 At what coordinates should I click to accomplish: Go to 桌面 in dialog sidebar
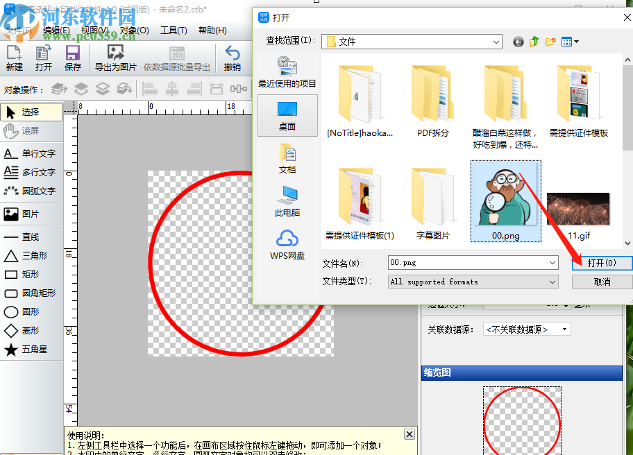point(287,116)
